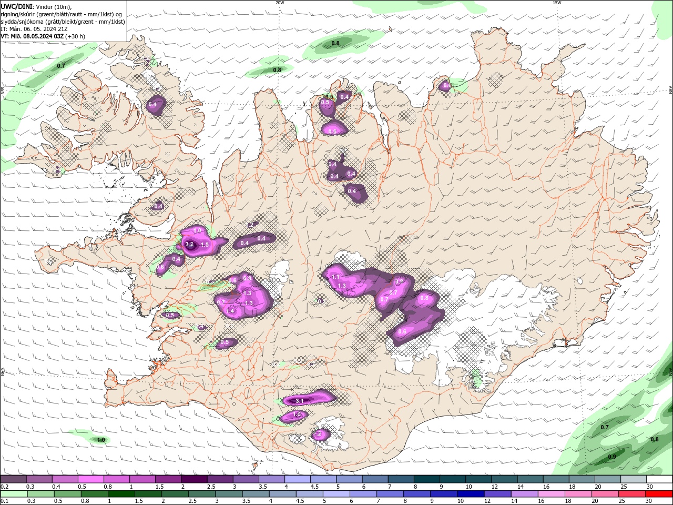673x505 pixels.
Task: Click the '1.4' snow value on the map
Action: pos(230,311)
